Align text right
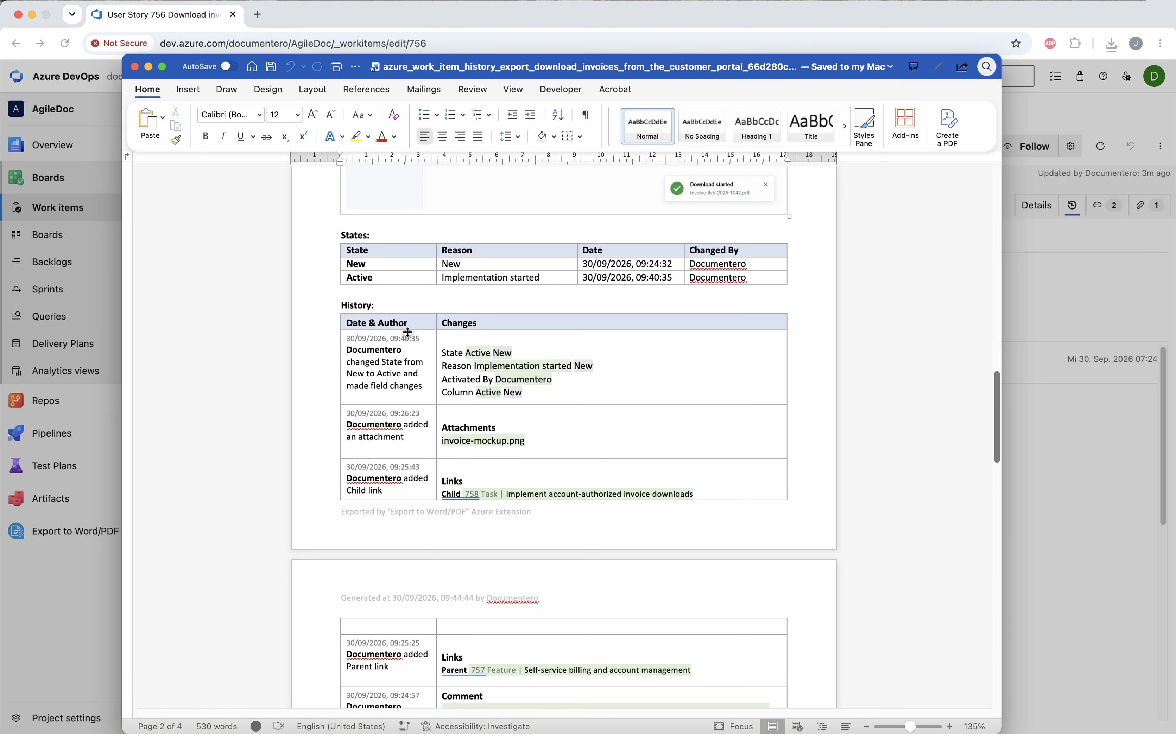Viewport: 1176px width, 734px height. pyautogui.click(x=460, y=136)
